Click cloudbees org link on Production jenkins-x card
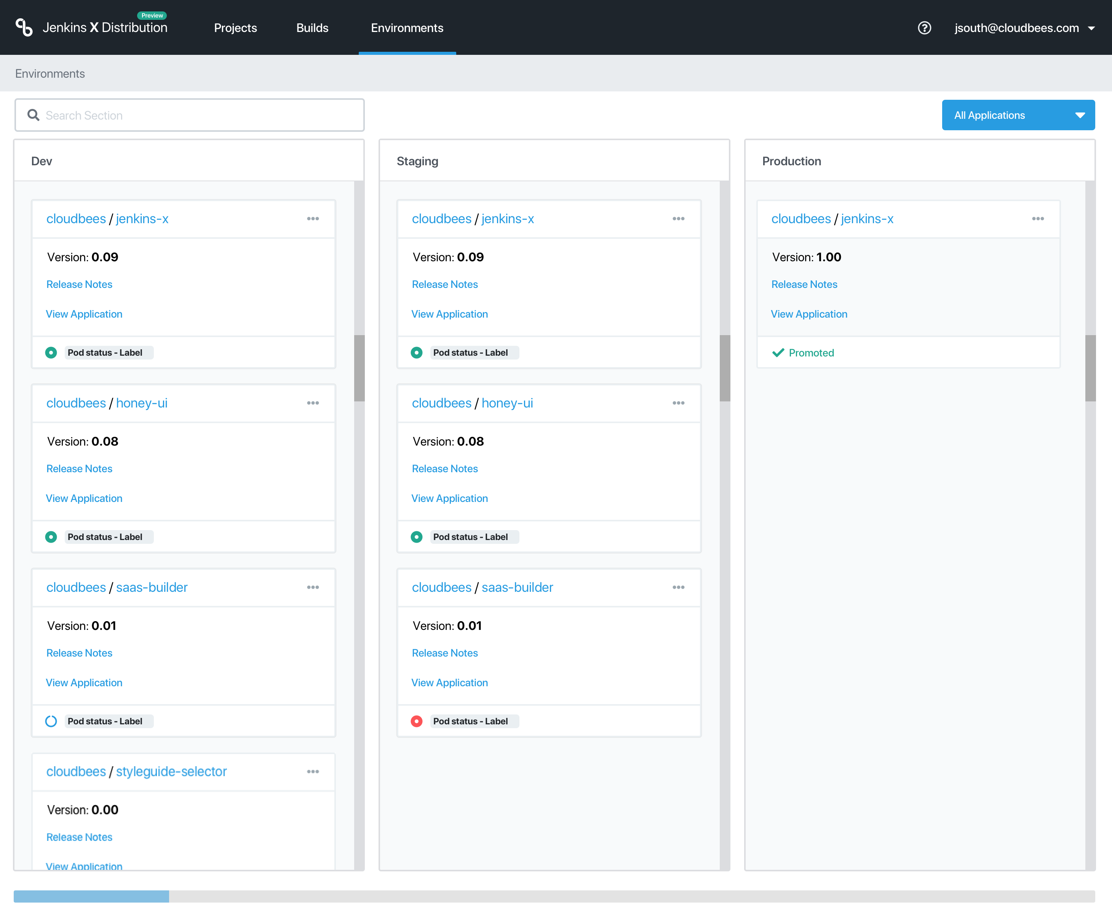The image size is (1112, 914). [x=801, y=219]
